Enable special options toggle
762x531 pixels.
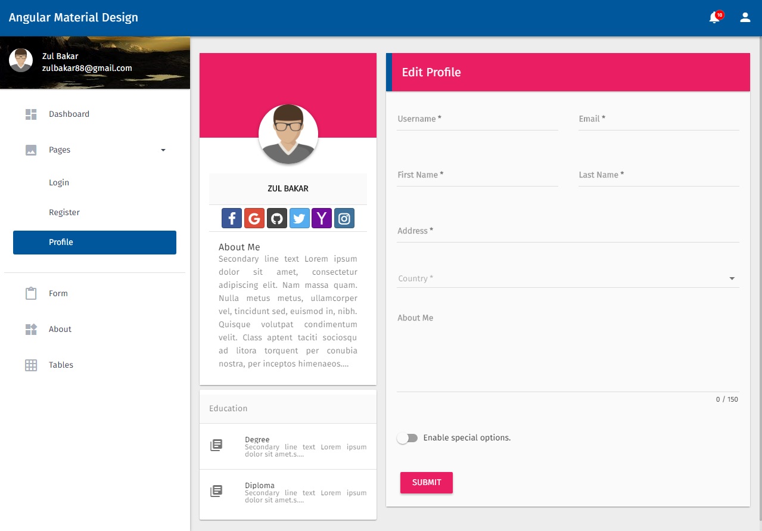click(408, 437)
